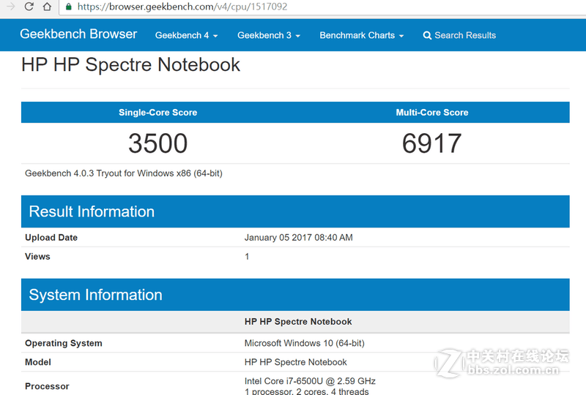The image size is (586, 395).
Task: Click the Model label
Action: [38, 362]
